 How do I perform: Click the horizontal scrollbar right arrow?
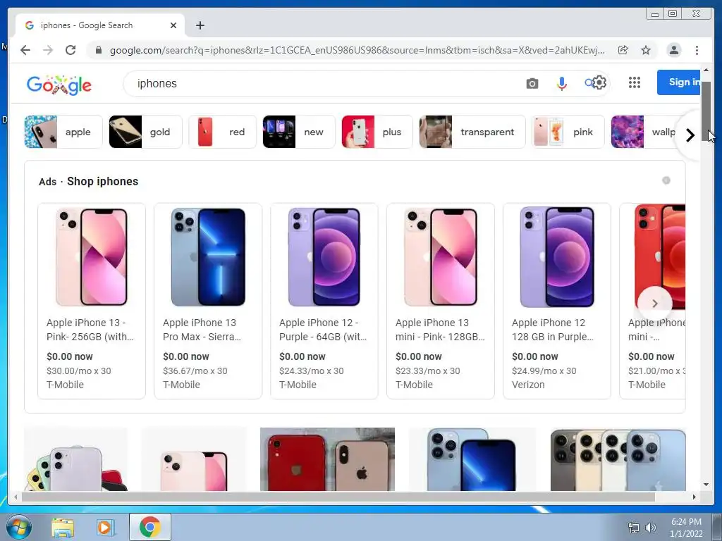tap(695, 497)
